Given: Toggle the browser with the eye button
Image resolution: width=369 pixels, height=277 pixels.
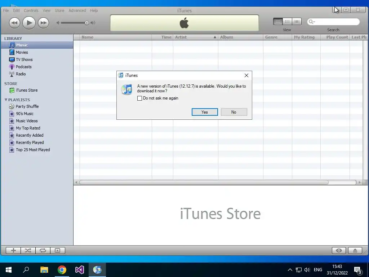Looking at the screenshot, I should point(339,250).
